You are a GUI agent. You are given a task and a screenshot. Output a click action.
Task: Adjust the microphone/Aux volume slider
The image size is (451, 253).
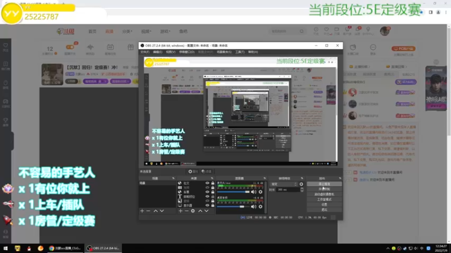tap(233, 192)
